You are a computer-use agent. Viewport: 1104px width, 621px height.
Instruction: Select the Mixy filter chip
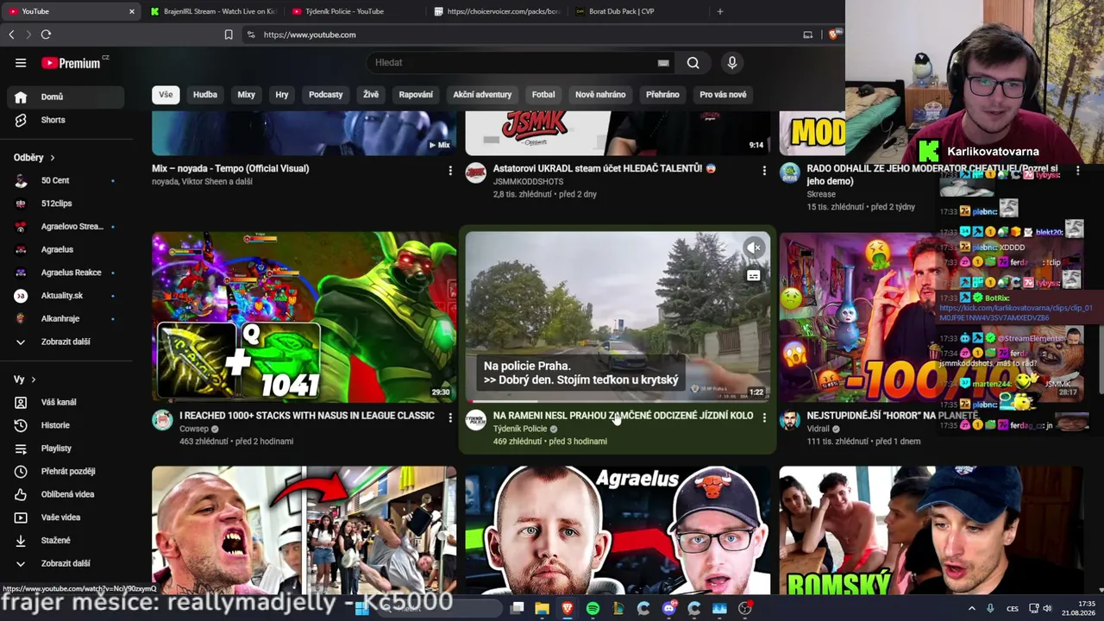[247, 95]
